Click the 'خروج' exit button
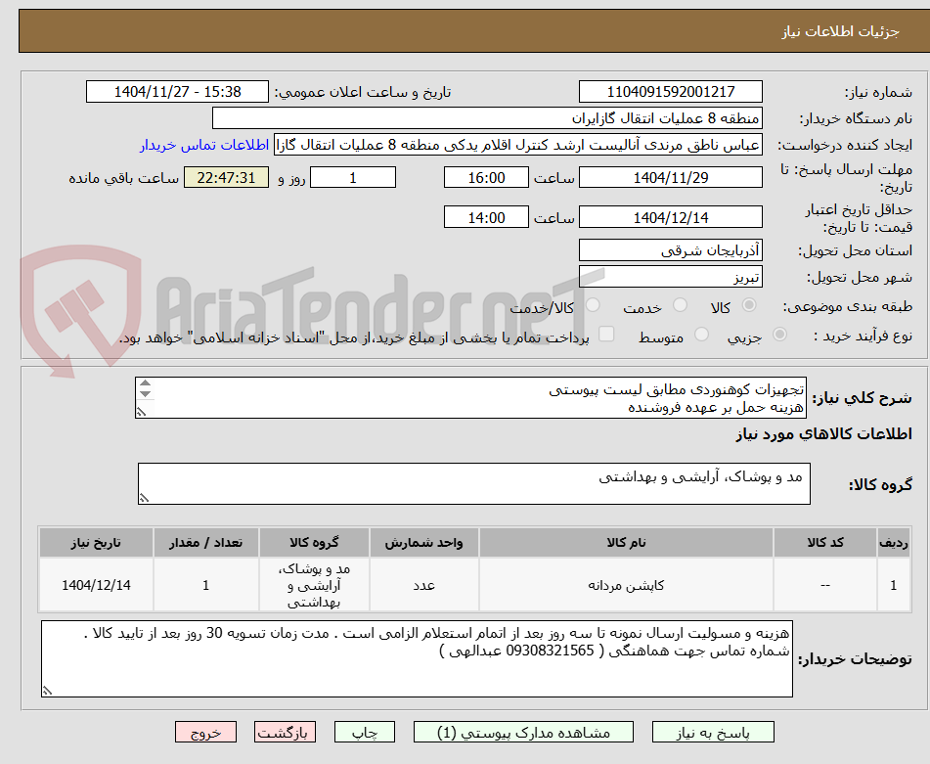Viewport: 930px width, 764px height. pyautogui.click(x=205, y=732)
